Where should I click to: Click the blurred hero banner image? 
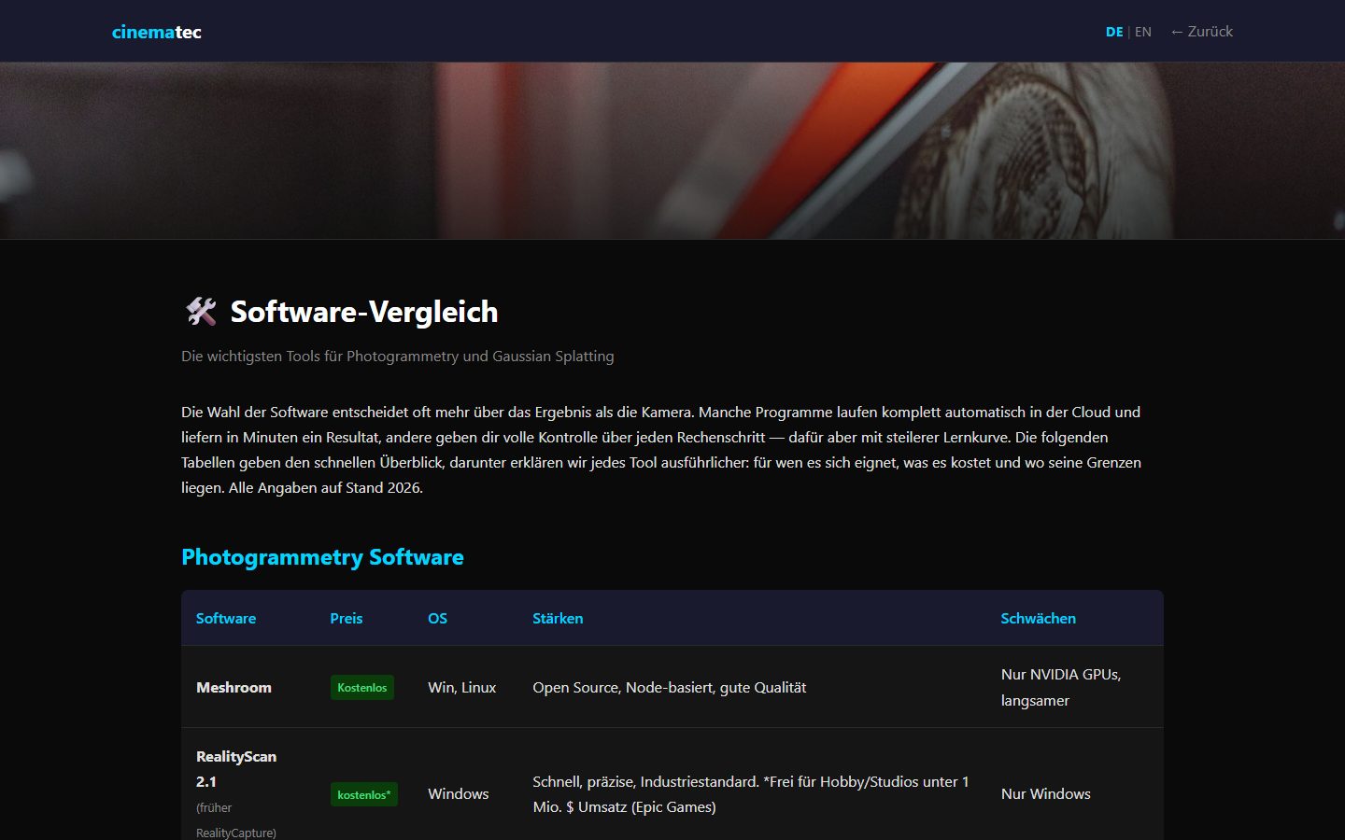point(672,150)
